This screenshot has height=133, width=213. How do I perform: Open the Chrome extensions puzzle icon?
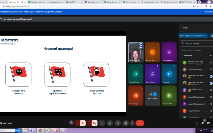(x=210, y=6)
